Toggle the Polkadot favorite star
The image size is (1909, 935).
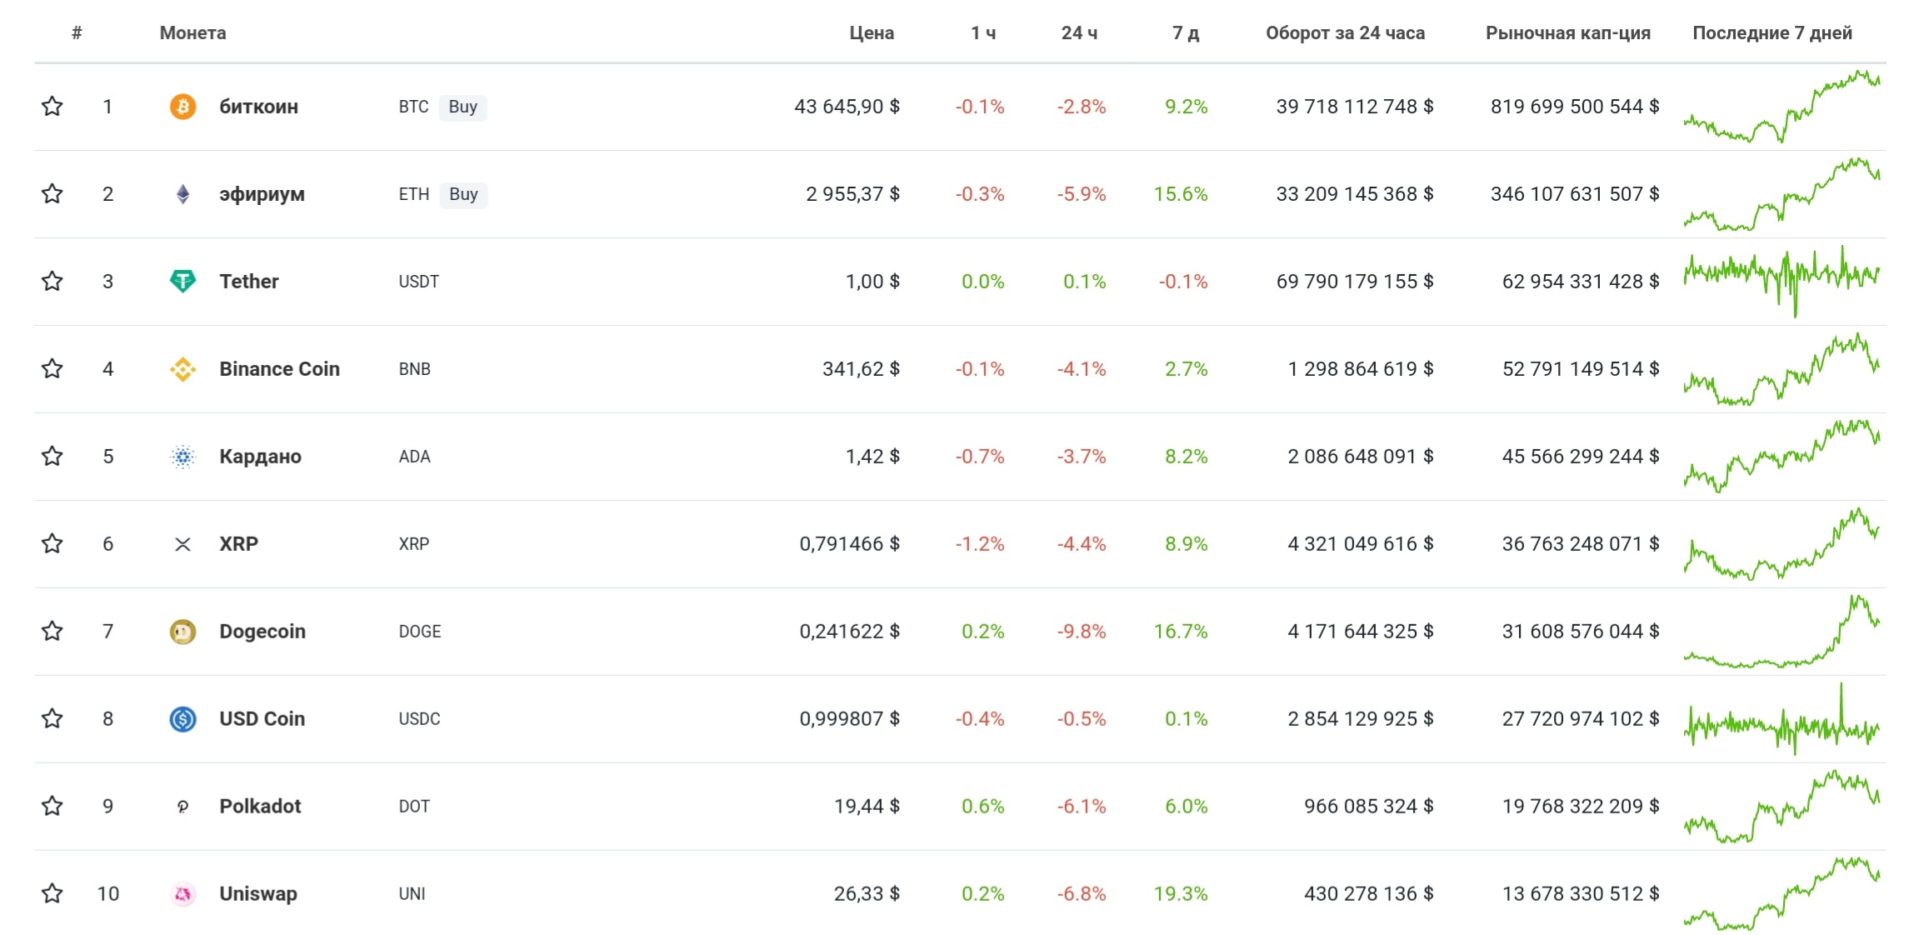click(x=52, y=806)
